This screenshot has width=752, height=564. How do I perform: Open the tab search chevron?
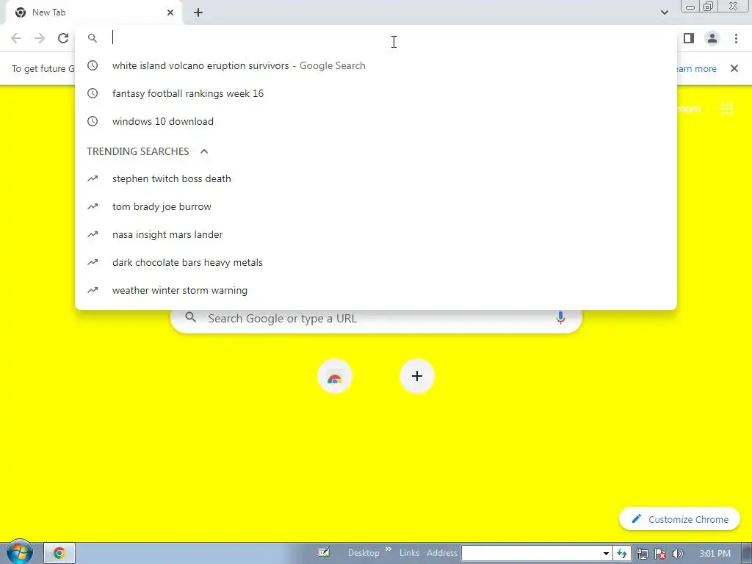pyautogui.click(x=664, y=12)
